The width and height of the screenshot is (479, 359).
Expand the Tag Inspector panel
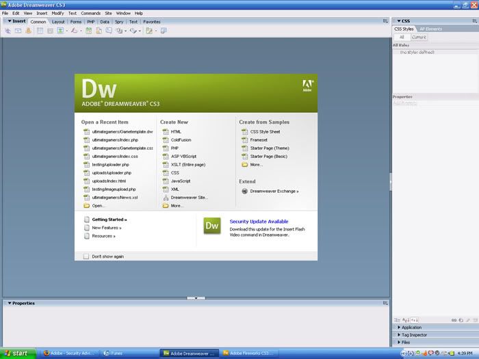point(399,335)
